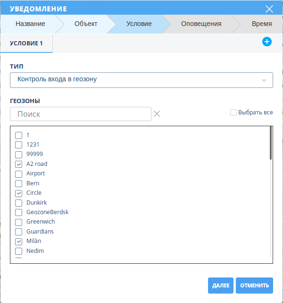Click the 'Далее' button
Viewport: 283px width, 303px height.
pyautogui.click(x=221, y=285)
